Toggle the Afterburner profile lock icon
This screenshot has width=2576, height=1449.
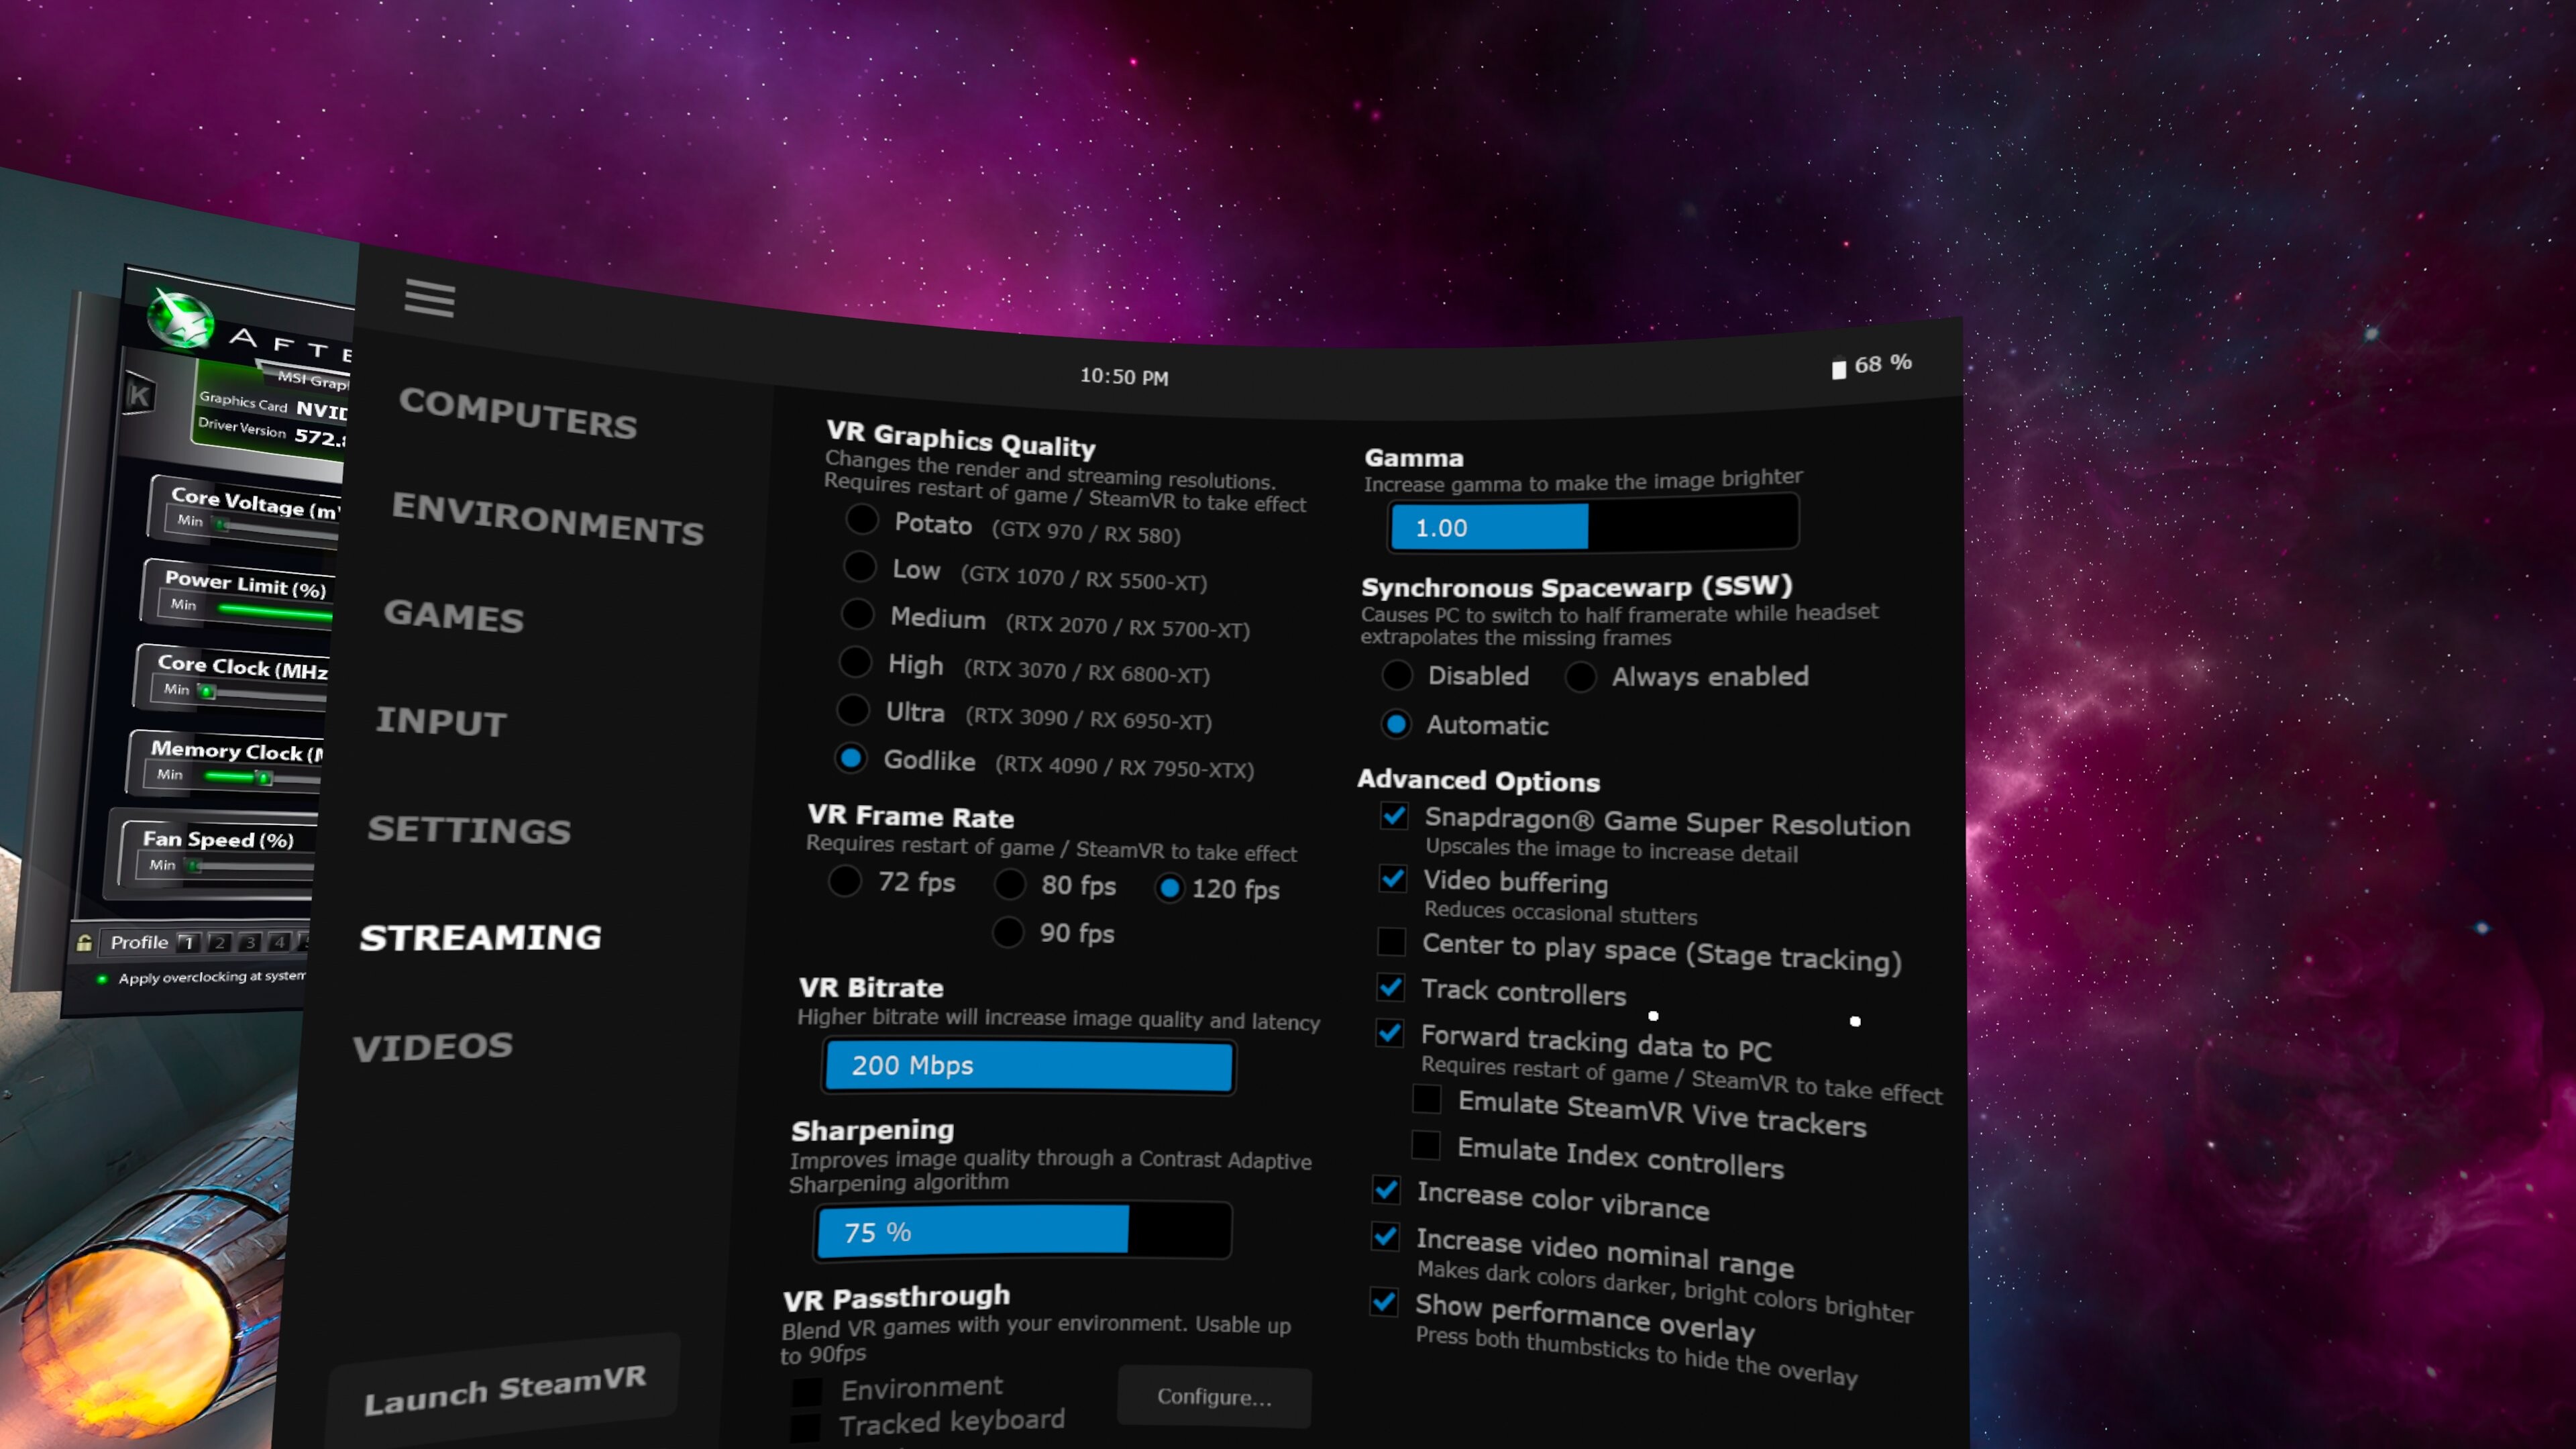coord(85,942)
